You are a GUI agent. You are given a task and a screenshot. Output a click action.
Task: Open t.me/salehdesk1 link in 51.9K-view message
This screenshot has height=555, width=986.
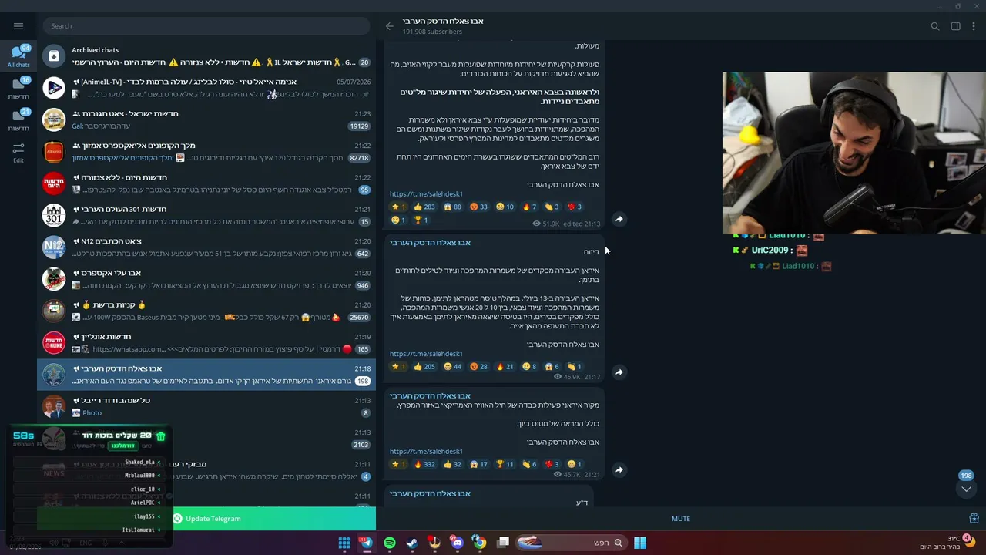426,194
